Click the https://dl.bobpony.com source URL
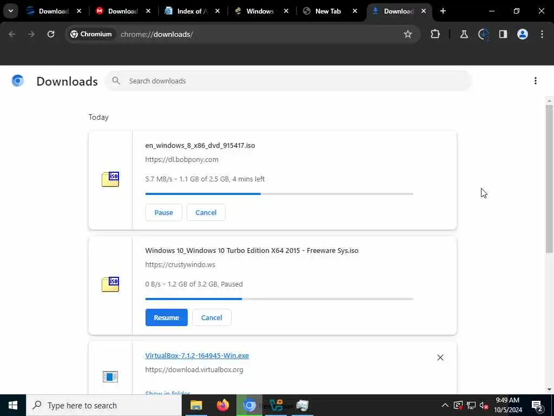The width and height of the screenshot is (554, 416). click(182, 160)
